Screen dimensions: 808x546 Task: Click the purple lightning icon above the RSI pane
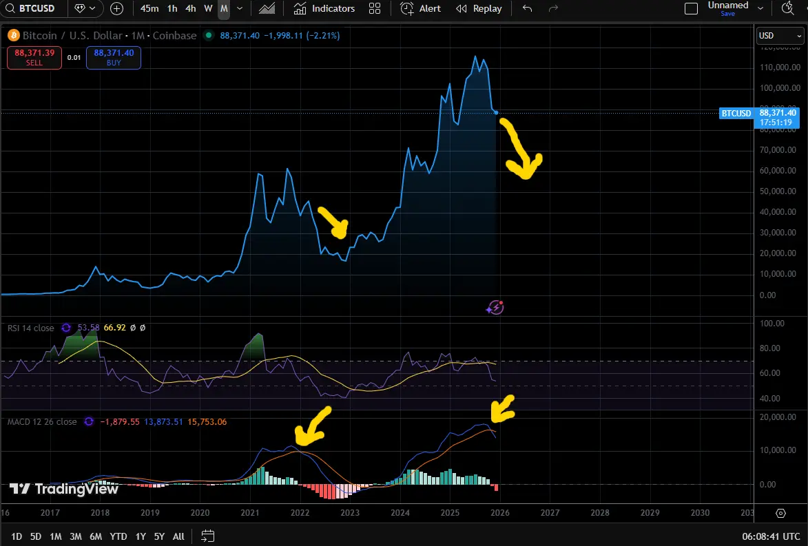(x=495, y=308)
